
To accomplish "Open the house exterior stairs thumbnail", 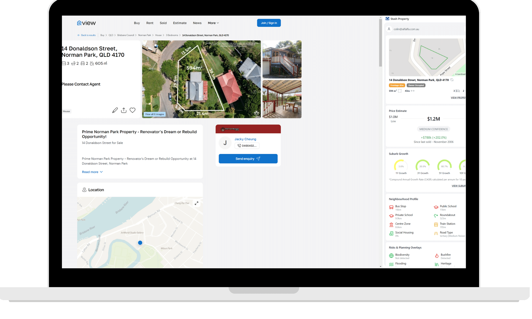I will [282, 59].
